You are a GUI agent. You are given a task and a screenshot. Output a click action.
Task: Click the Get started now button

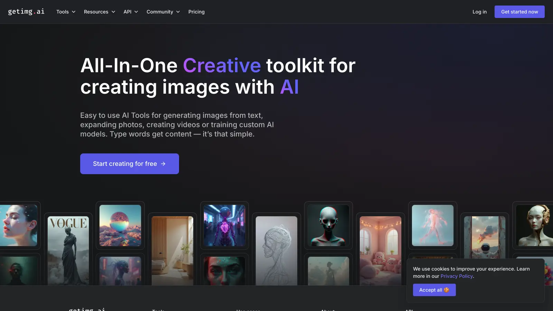coord(519,11)
